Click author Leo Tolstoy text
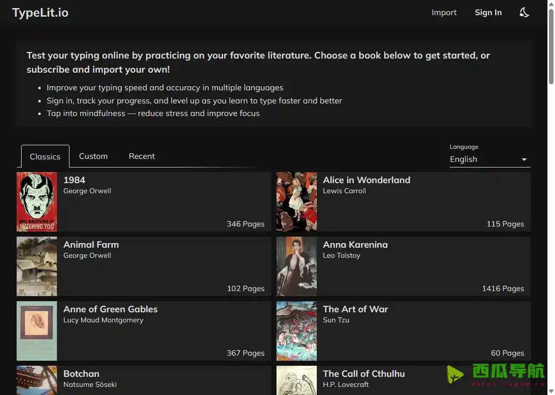The width and height of the screenshot is (555, 395). point(341,255)
